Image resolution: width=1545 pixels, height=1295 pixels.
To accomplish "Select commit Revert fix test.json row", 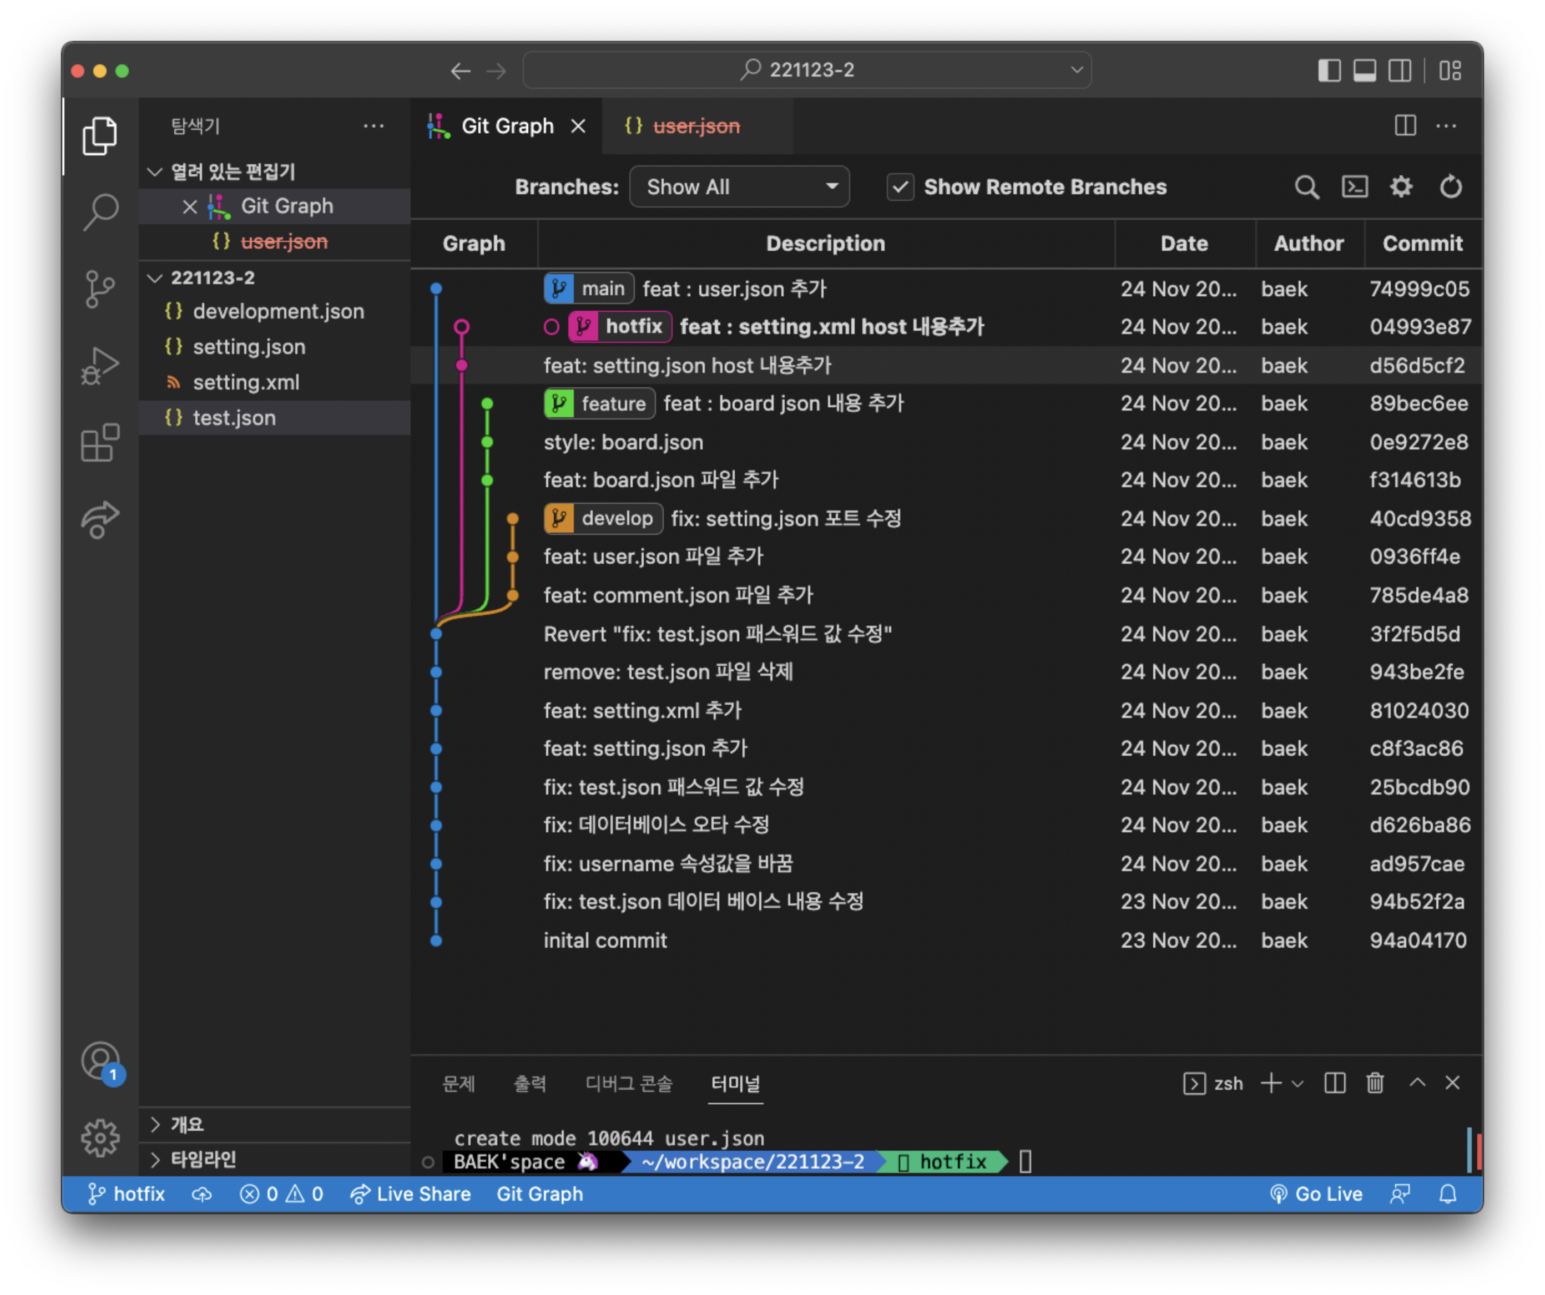I will click(718, 634).
